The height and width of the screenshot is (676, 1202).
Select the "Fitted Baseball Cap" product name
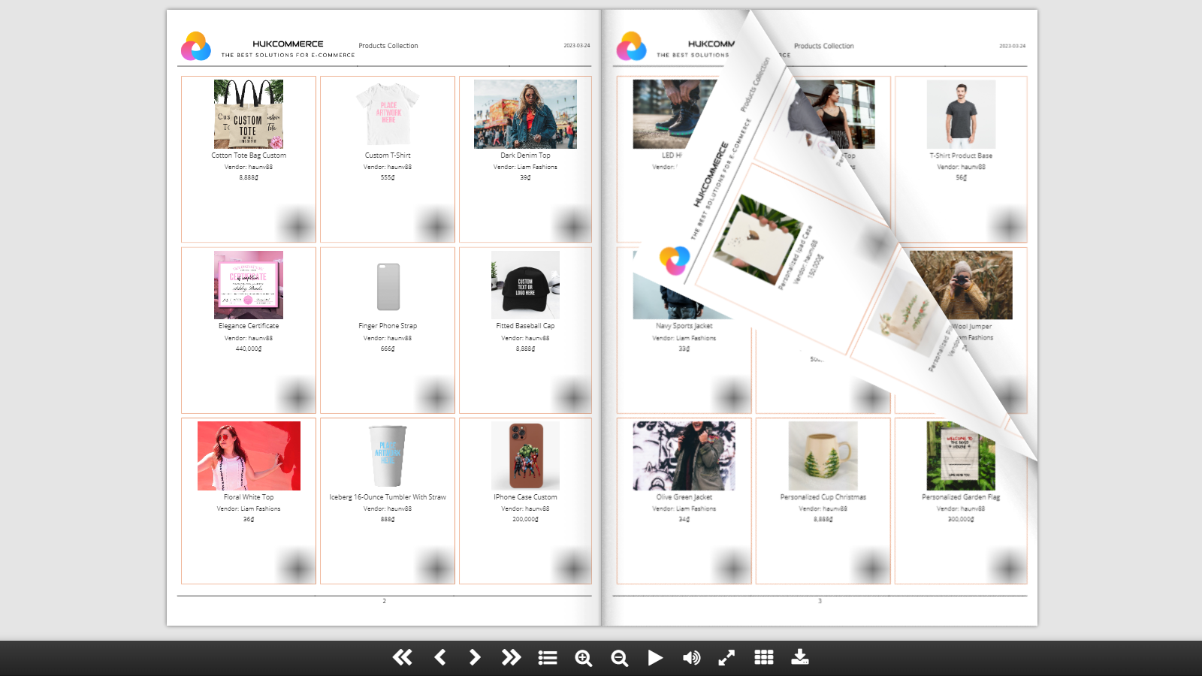coord(525,326)
